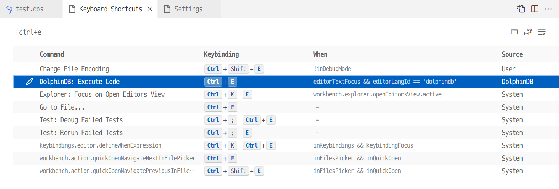This screenshot has width=559, height=189.
Task: Select the Go to File... command row
Action: tap(57, 107)
